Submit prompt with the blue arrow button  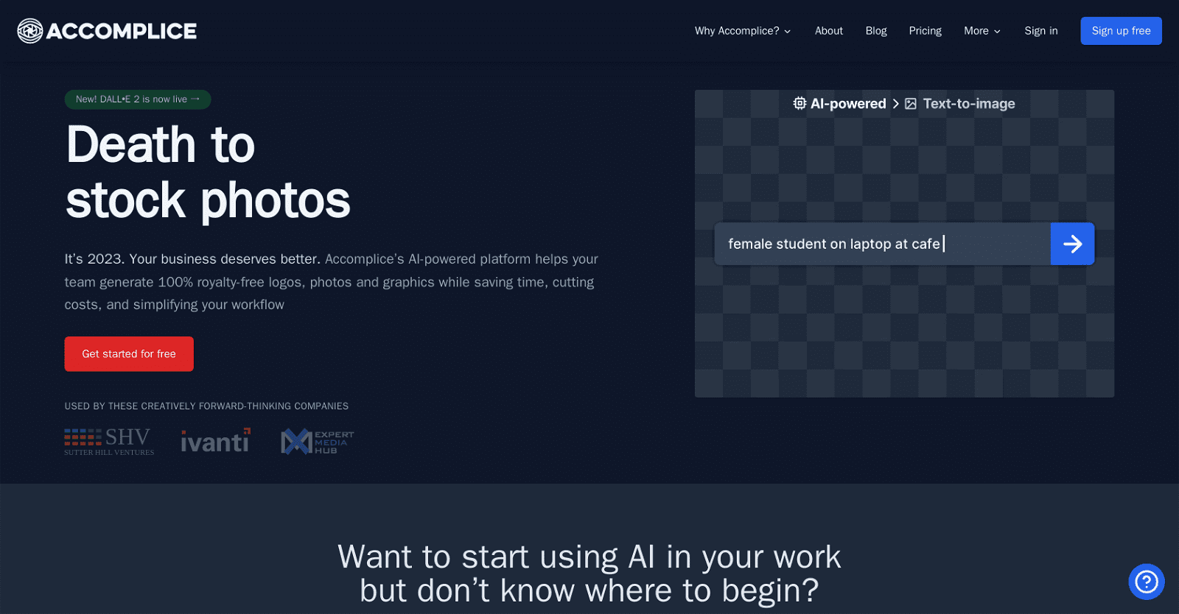tap(1072, 244)
